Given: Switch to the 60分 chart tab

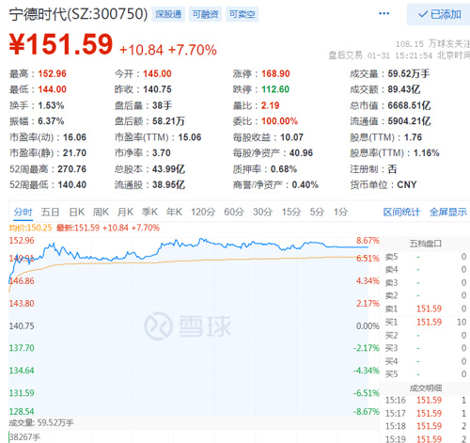Looking at the screenshot, I should pos(234,213).
